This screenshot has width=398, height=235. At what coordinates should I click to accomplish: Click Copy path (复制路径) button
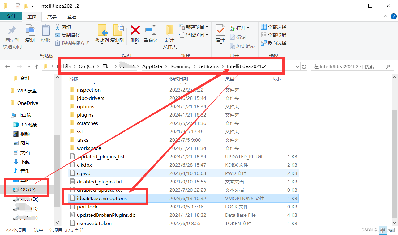67,35
